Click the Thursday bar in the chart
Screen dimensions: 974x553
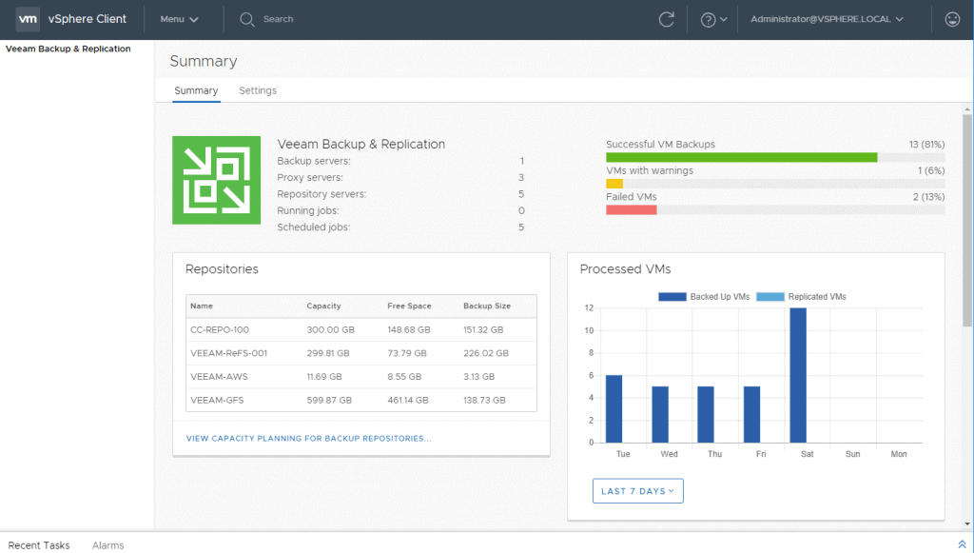(706, 414)
